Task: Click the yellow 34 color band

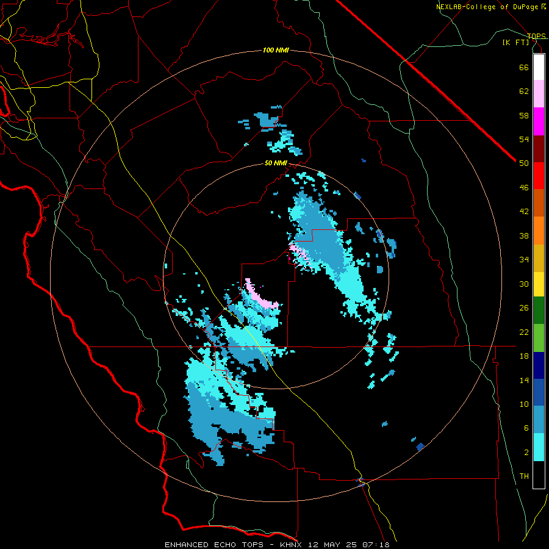Action: click(539, 284)
